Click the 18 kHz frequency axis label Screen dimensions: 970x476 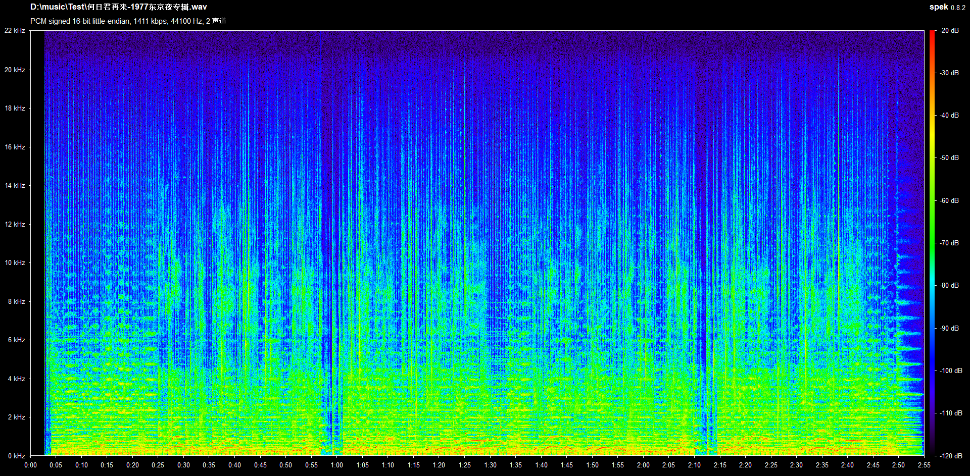tap(15, 108)
